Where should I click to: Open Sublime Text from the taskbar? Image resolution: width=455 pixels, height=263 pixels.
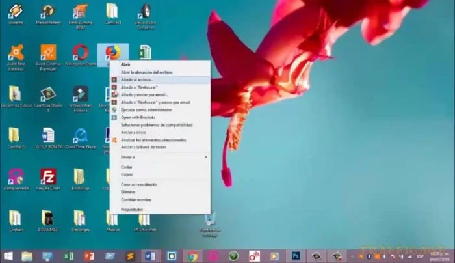[130, 256]
